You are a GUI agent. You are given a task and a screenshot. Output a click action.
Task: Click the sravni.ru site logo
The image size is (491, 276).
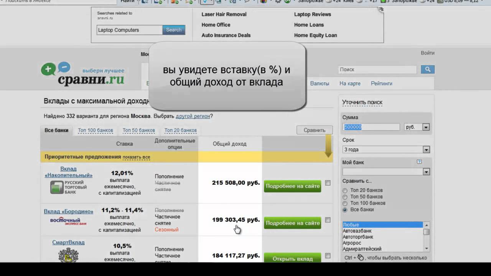click(82, 74)
